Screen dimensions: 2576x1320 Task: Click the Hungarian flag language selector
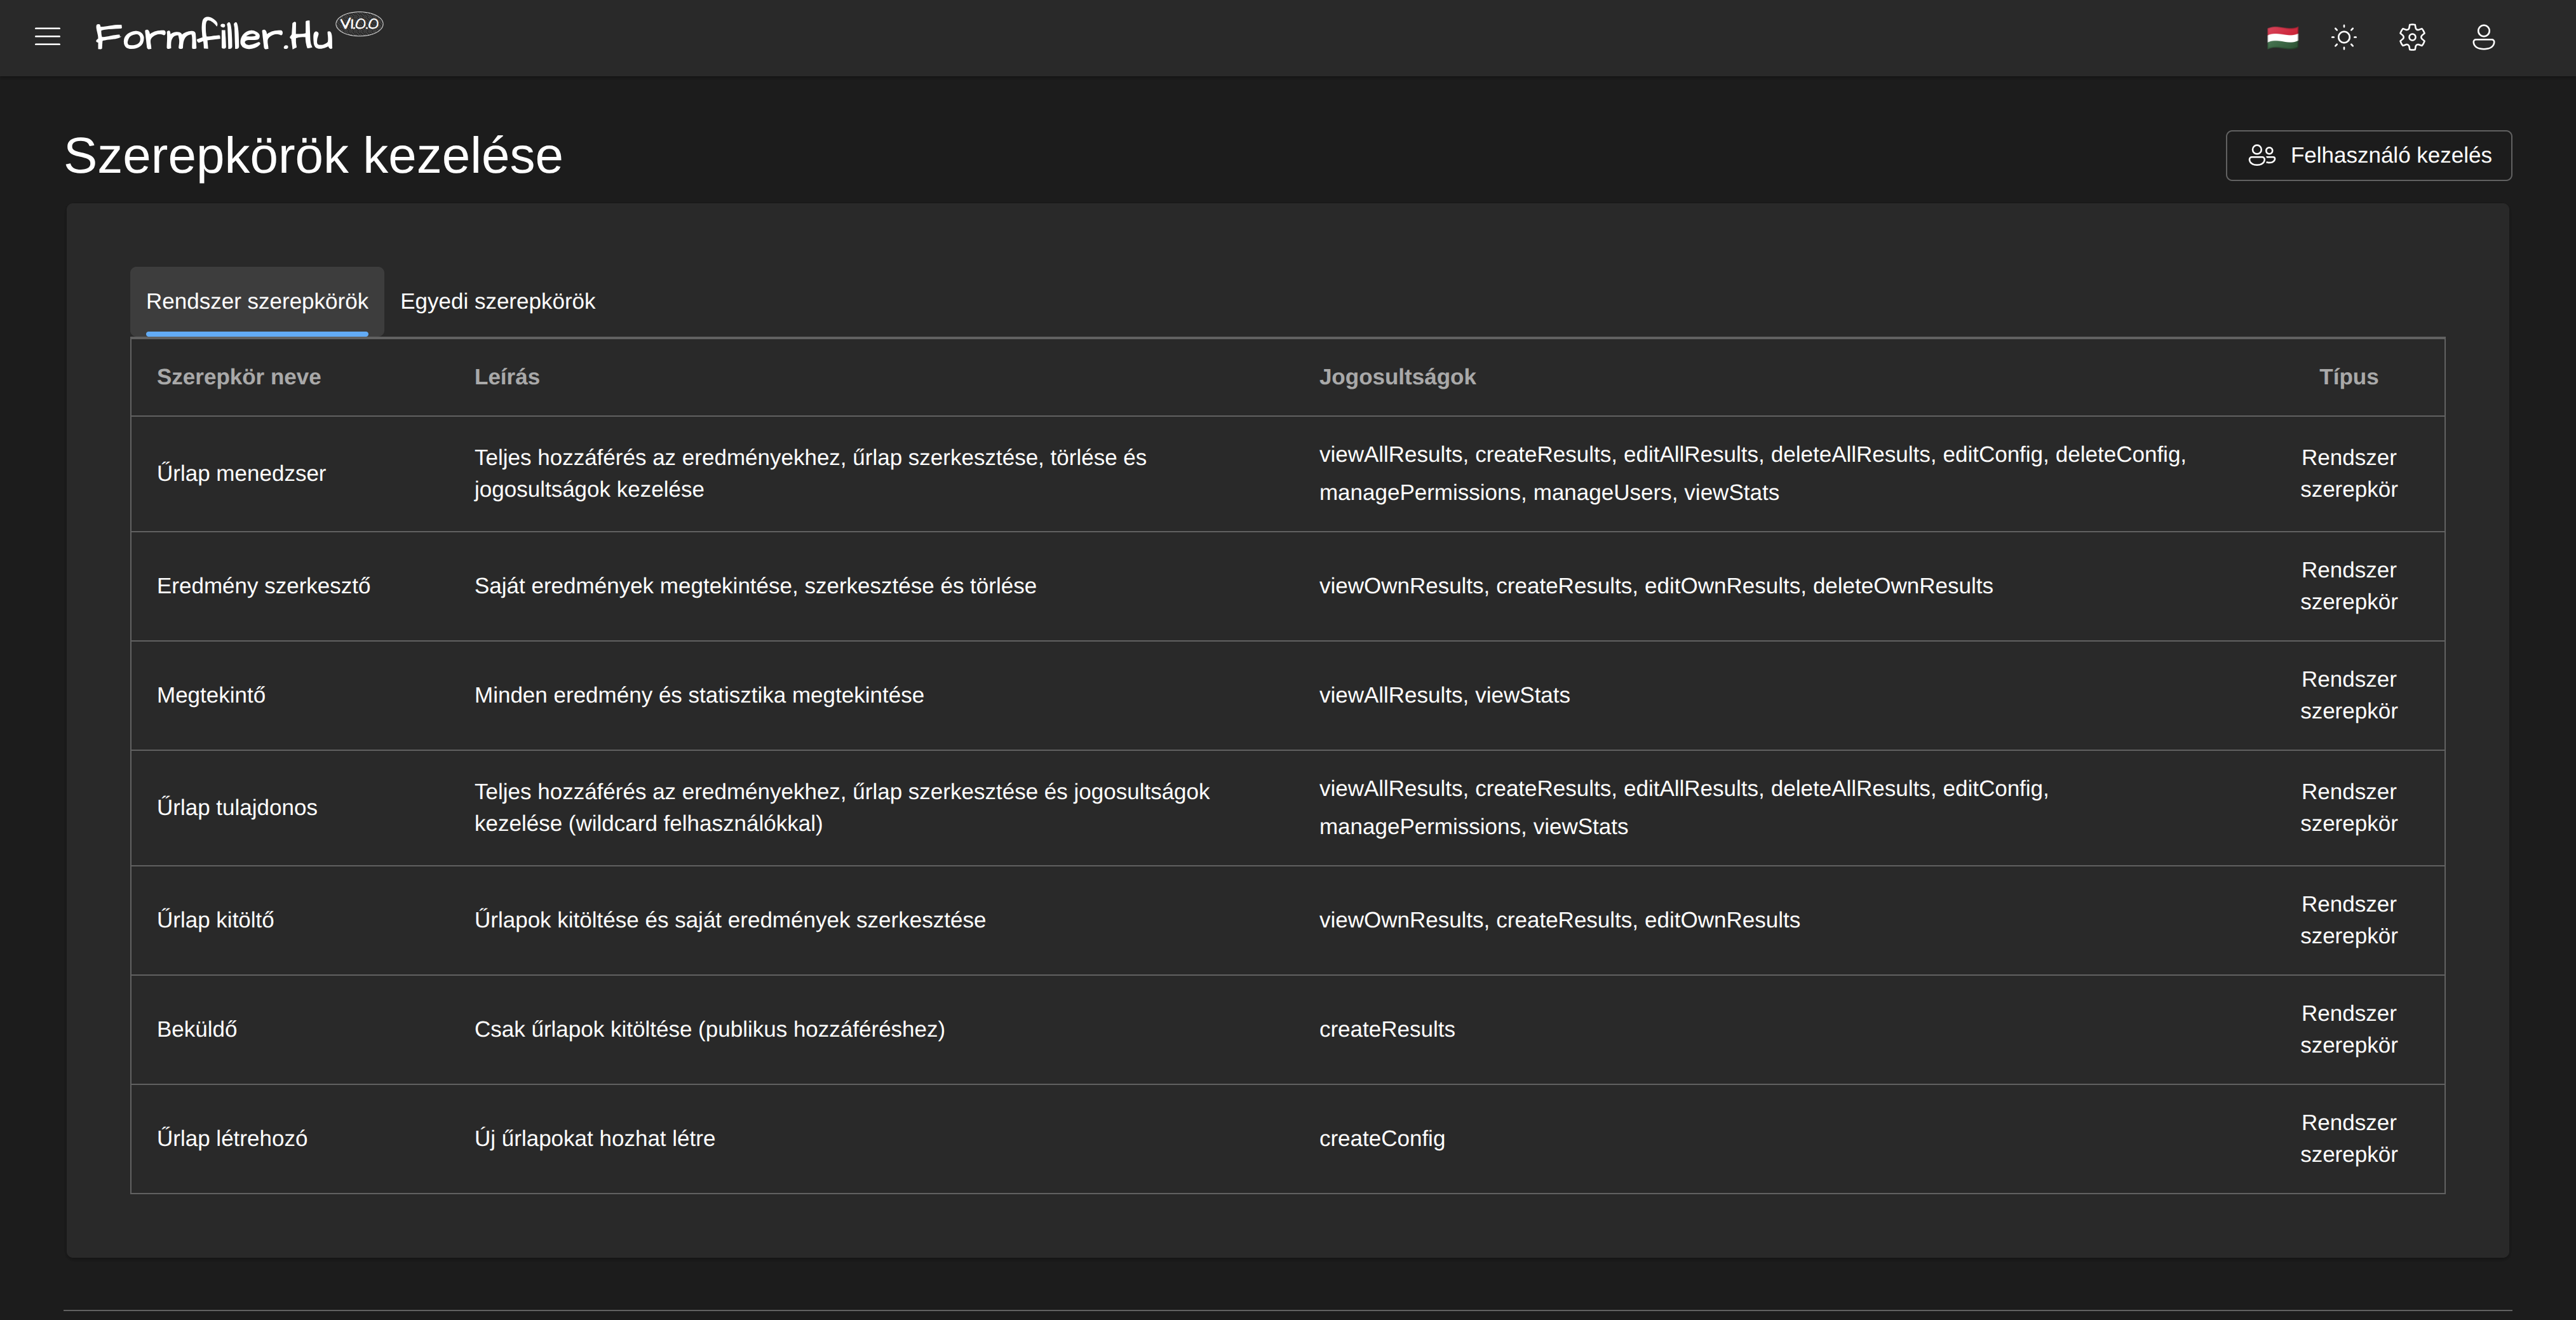pyautogui.click(x=2281, y=37)
